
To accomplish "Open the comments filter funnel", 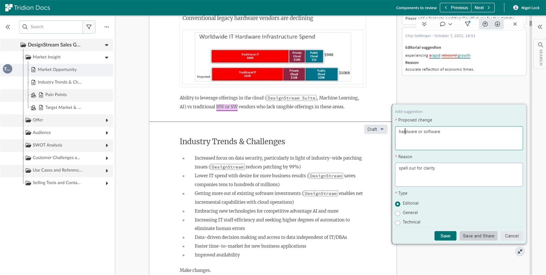I will pos(467,24).
